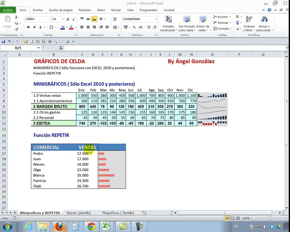The width and height of the screenshot is (290, 232).
Task: Click the open folder icon in quick toolbar
Action: (x=26, y=42)
